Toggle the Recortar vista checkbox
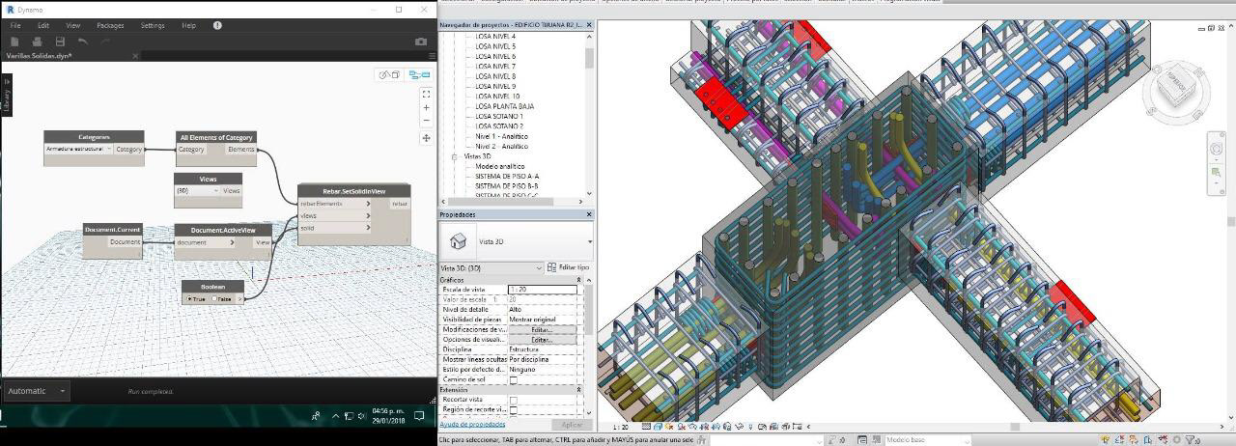Image resolution: width=1236 pixels, height=446 pixels. [514, 400]
